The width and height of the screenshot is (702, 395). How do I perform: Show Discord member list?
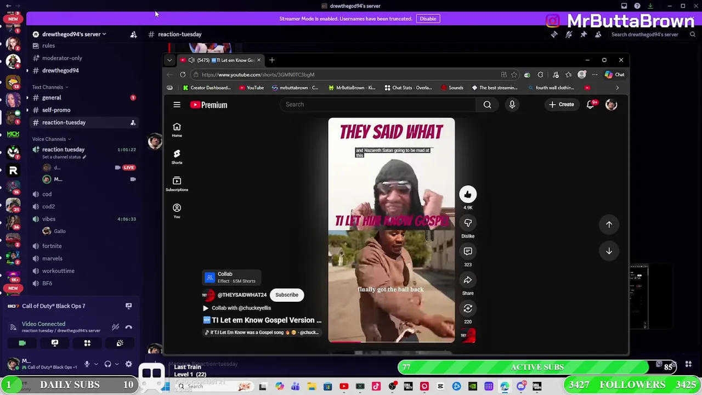pyautogui.click(x=598, y=34)
